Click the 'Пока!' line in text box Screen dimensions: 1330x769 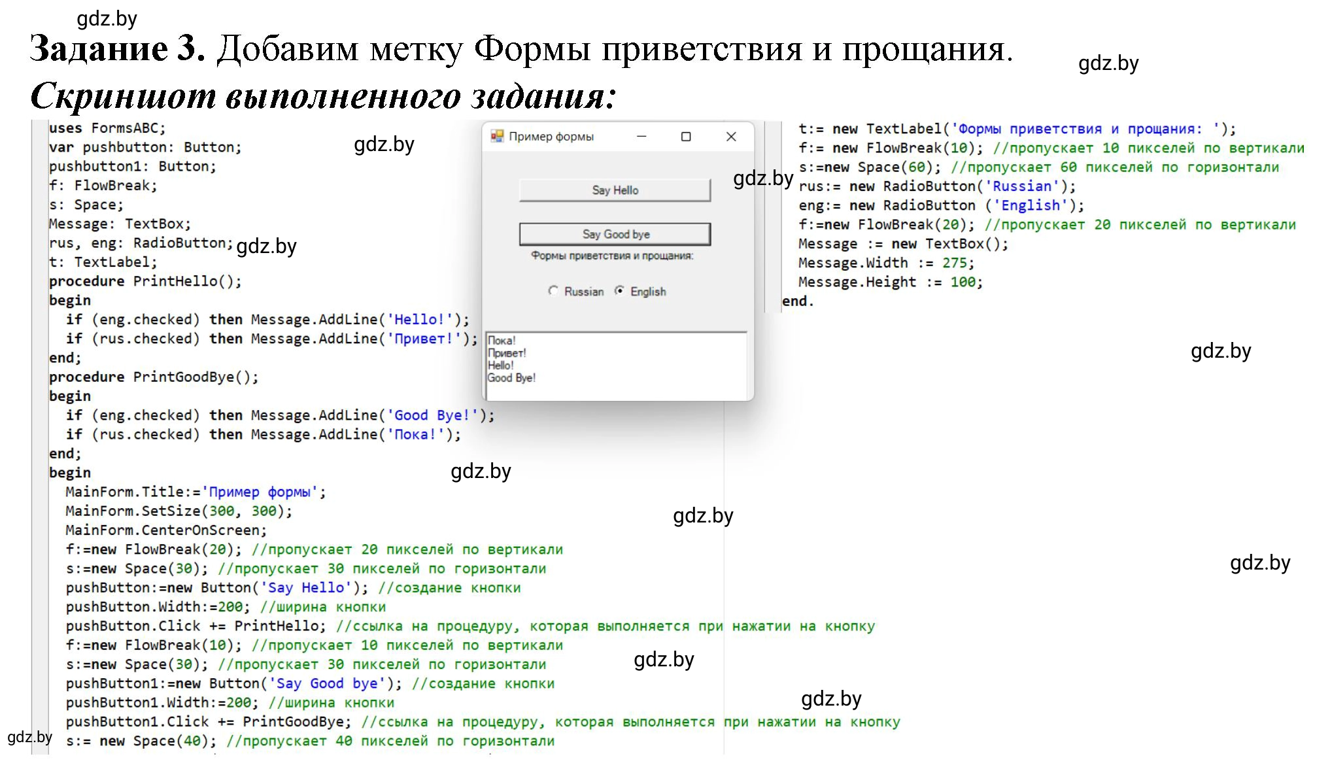tap(502, 341)
